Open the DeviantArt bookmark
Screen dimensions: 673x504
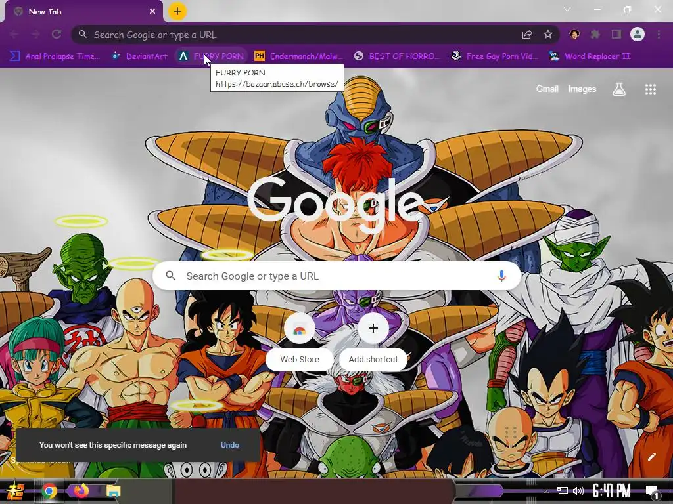[x=139, y=56]
